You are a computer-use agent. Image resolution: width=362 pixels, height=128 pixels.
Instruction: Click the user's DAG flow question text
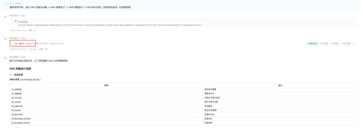tap(70, 7)
